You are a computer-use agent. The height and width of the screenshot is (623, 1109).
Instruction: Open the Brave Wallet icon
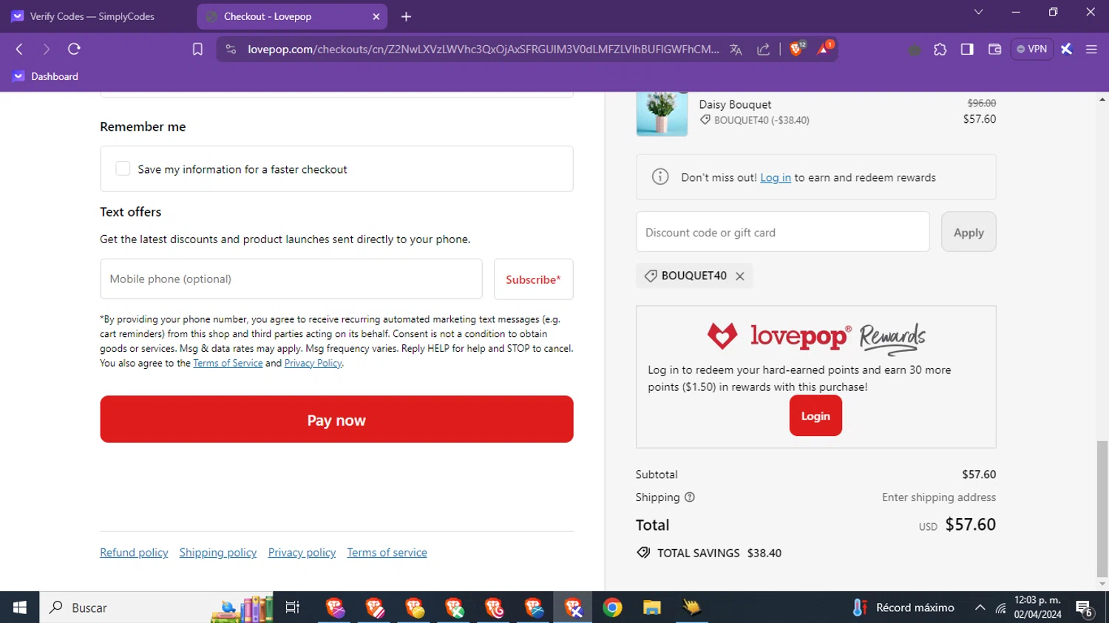point(994,50)
